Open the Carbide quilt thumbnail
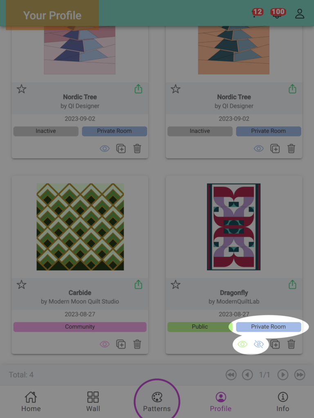This screenshot has height=418, width=314. [80, 227]
